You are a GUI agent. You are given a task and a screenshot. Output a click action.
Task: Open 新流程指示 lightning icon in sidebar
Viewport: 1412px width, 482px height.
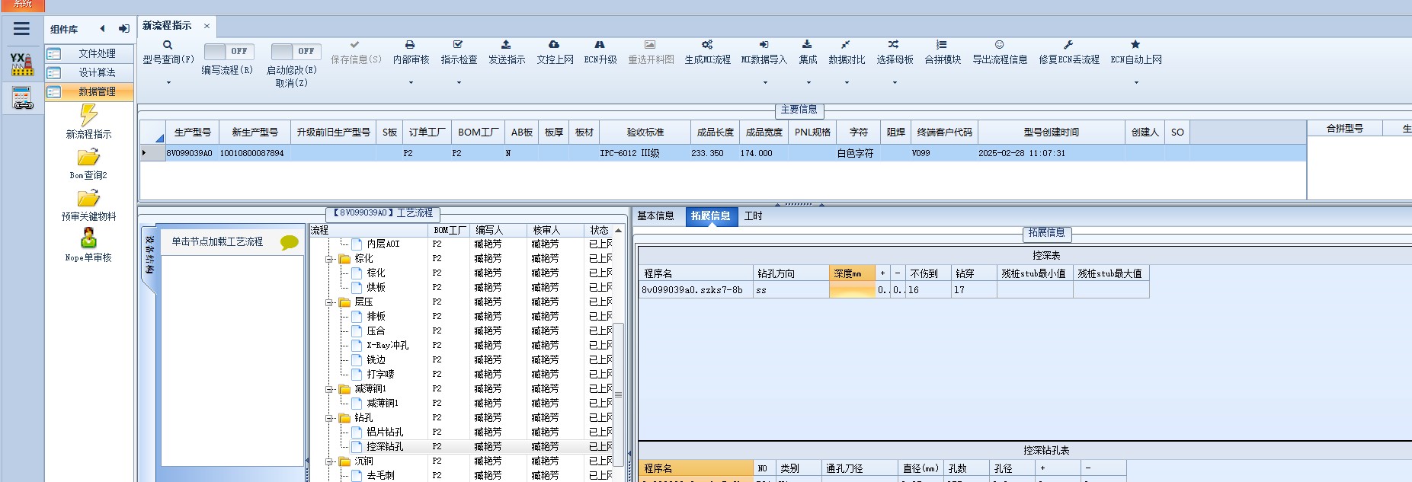pyautogui.click(x=88, y=115)
